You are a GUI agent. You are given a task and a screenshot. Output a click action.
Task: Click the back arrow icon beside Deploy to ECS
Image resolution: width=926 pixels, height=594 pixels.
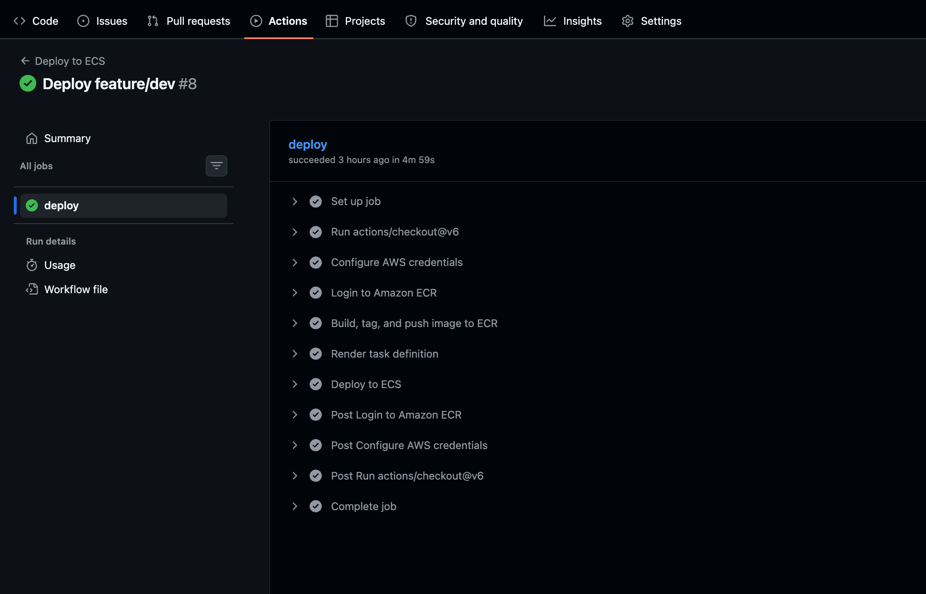tap(25, 61)
